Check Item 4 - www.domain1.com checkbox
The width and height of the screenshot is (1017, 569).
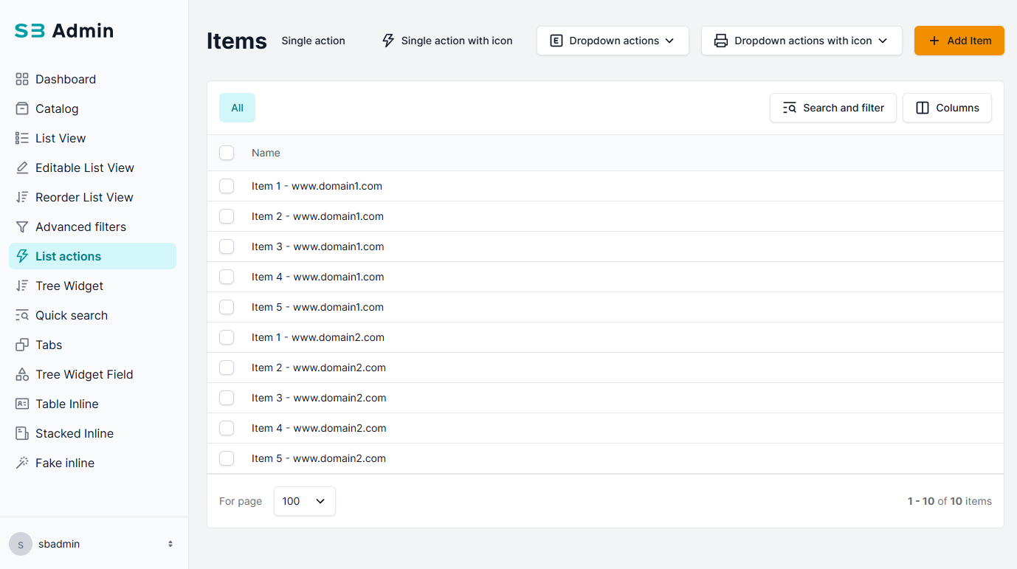coord(227,277)
